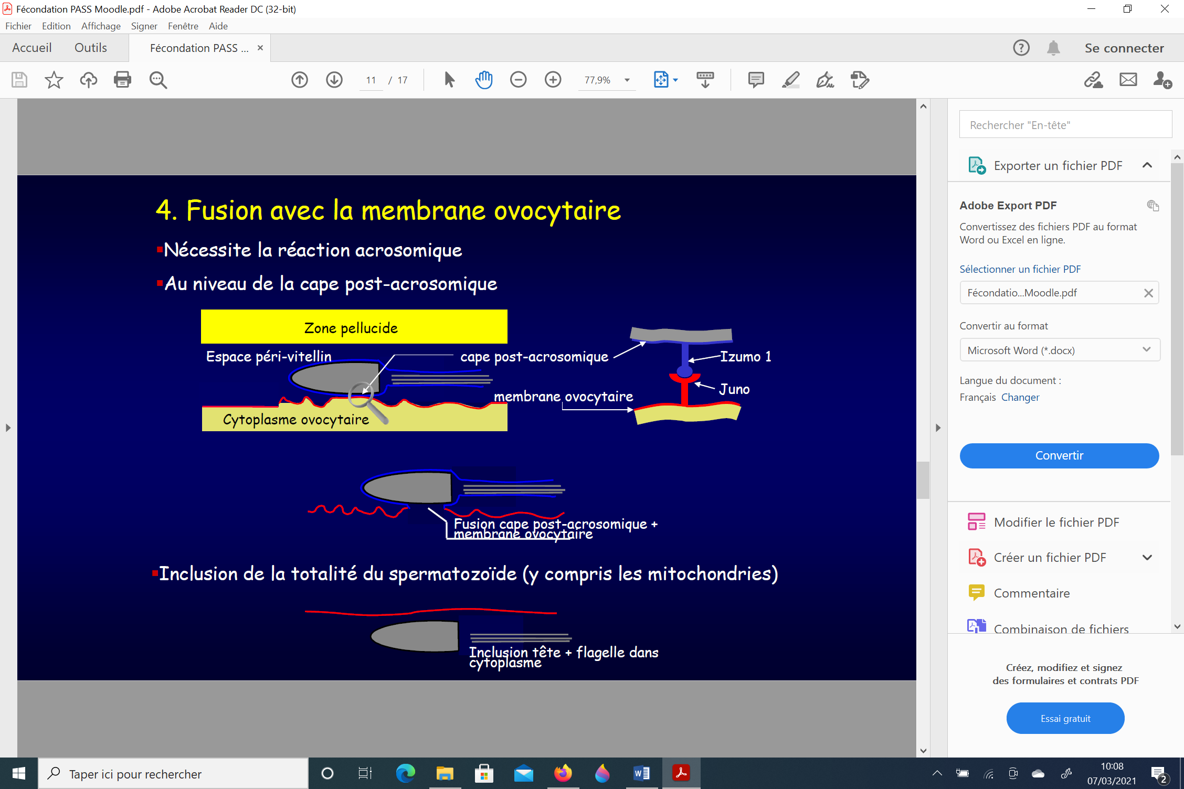Screen dimensions: 1184x789
Task: Open the highlight text pen tool
Action: [790, 80]
